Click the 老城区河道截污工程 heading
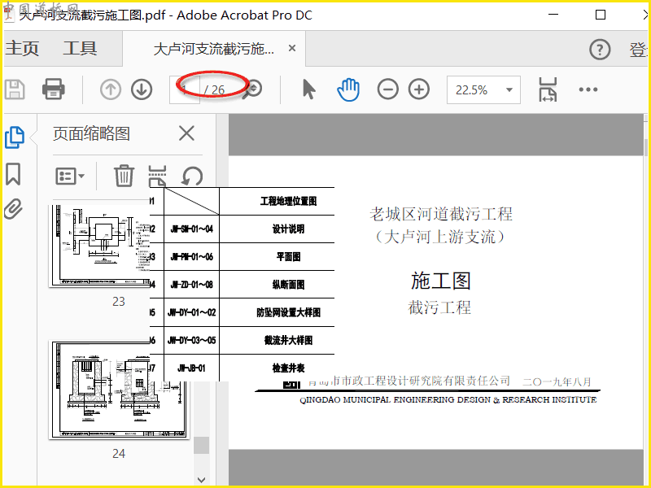The height and width of the screenshot is (488, 651). 441,214
